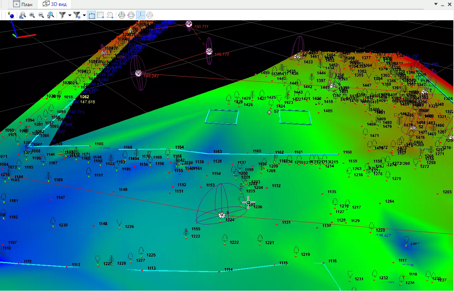Click the light bulb visibility icon

click(12, 15)
